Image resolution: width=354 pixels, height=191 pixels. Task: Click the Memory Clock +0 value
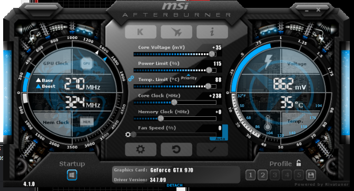(218, 112)
